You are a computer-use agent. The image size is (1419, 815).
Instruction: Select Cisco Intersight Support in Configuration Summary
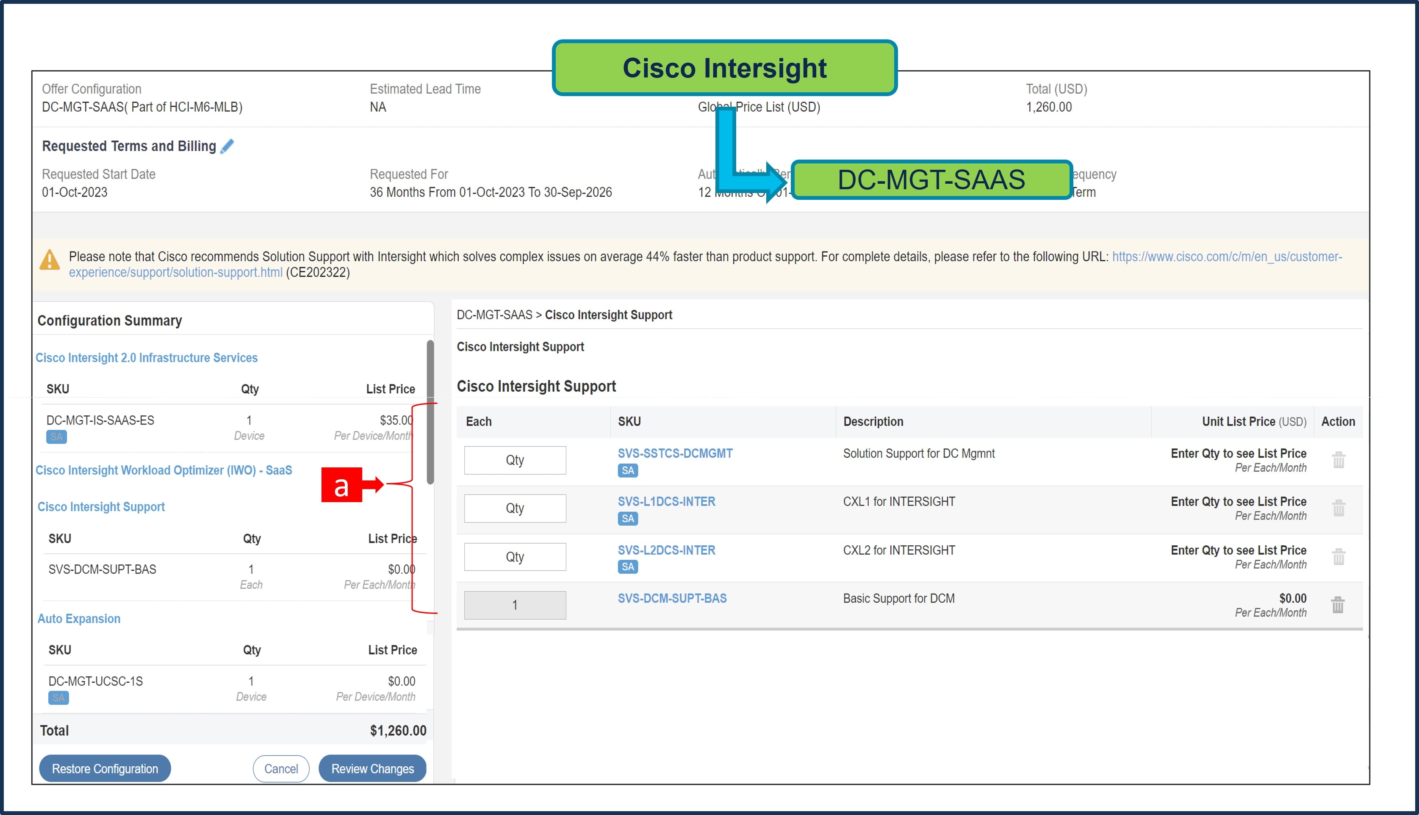pyautogui.click(x=101, y=507)
